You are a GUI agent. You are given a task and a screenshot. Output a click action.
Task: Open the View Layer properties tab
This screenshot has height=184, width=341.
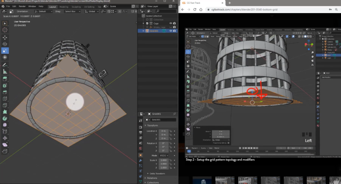[141, 138]
